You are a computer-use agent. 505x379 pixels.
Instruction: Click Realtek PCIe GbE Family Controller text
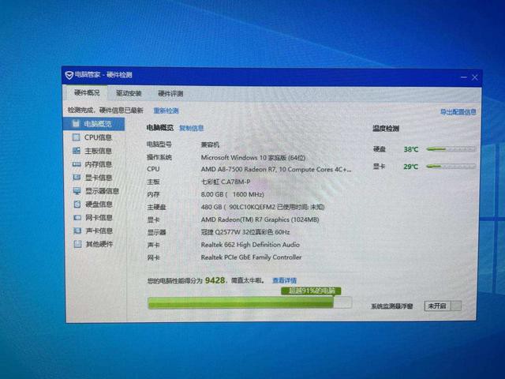click(x=251, y=257)
